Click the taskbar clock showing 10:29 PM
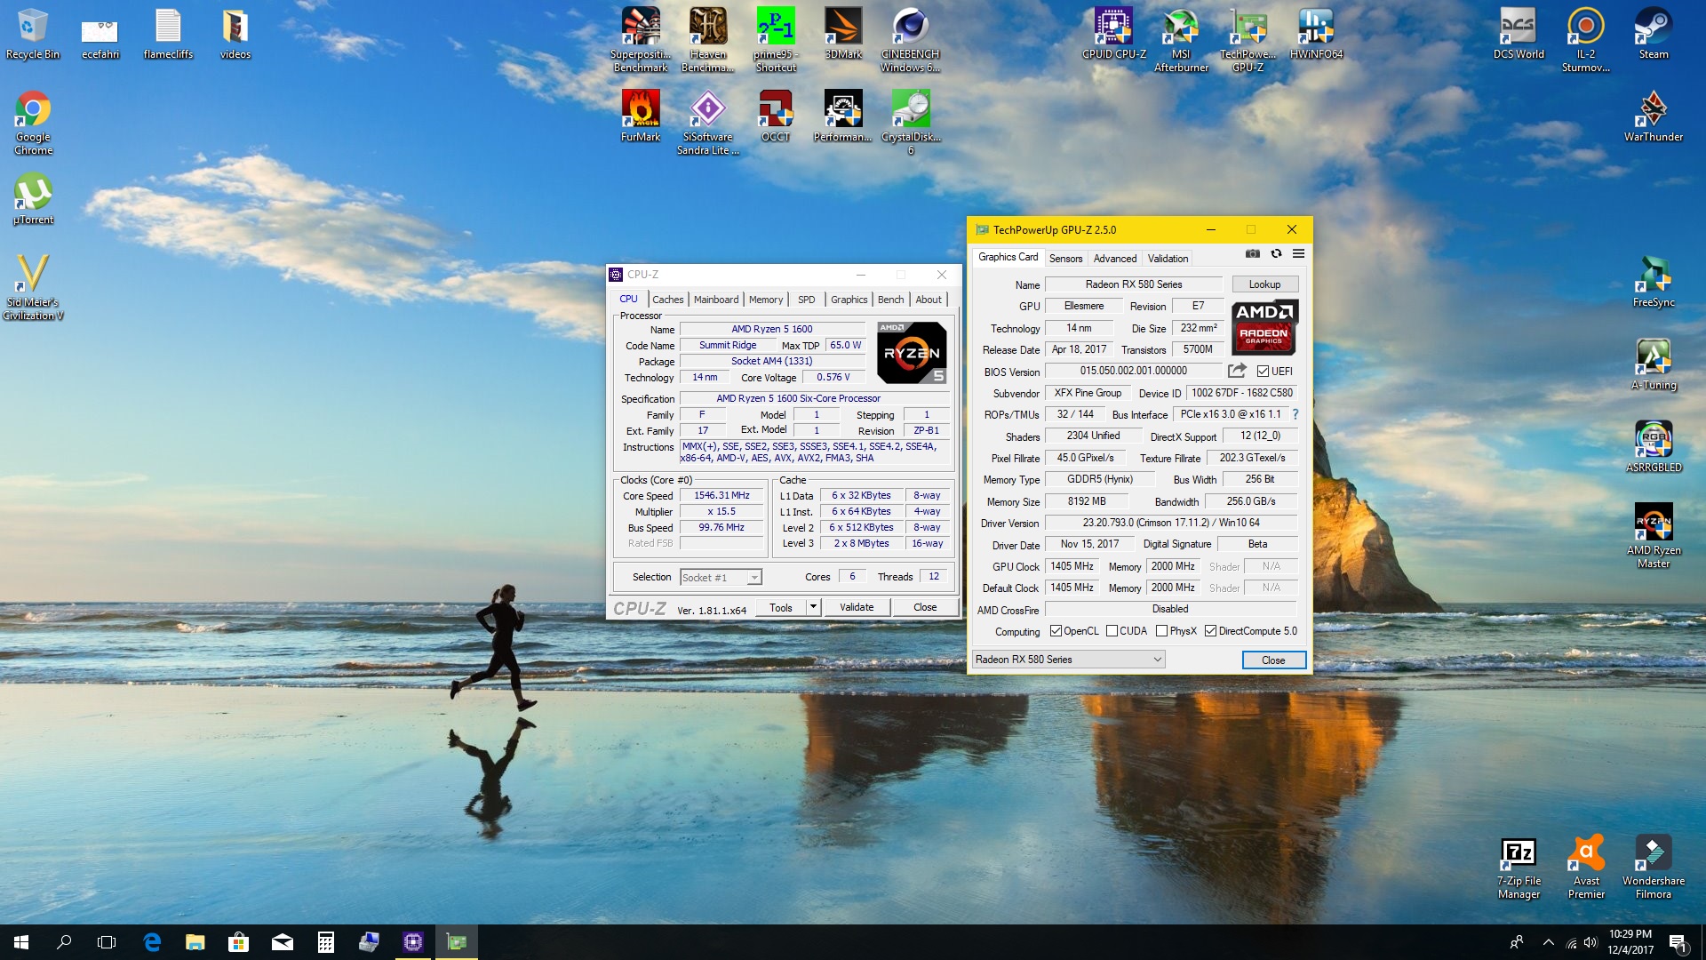The width and height of the screenshot is (1706, 960). 1630,942
